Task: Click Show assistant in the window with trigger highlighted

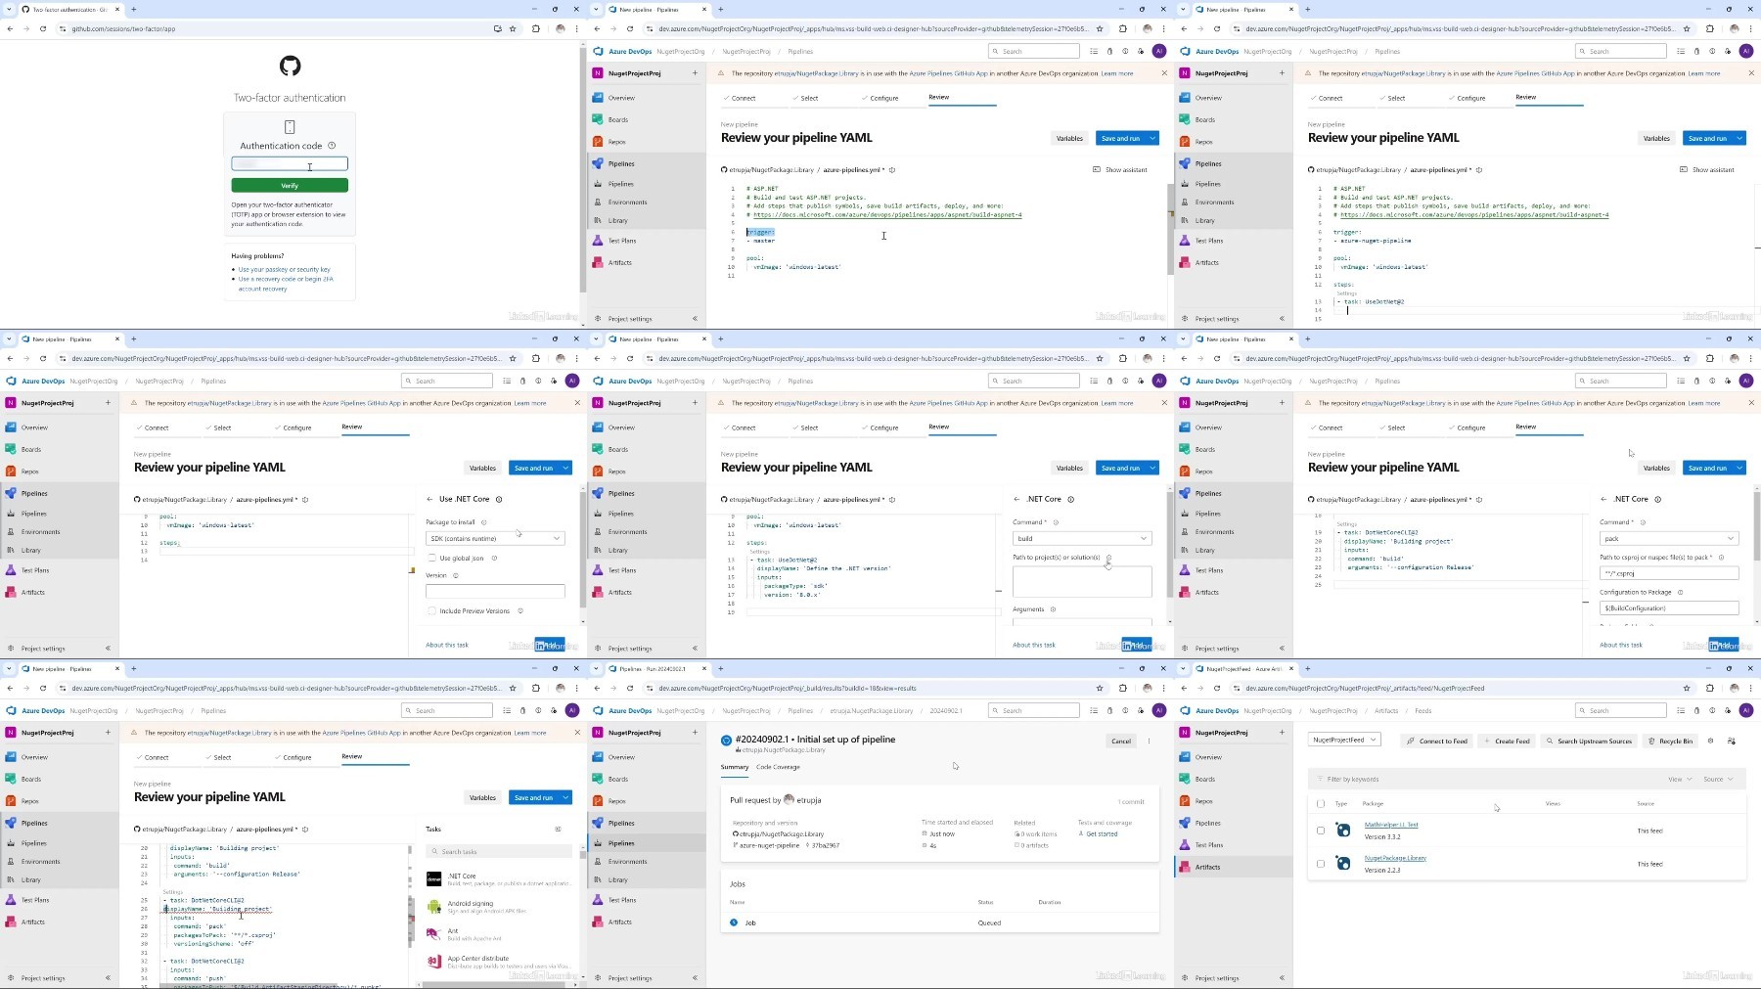Action: 1120,170
